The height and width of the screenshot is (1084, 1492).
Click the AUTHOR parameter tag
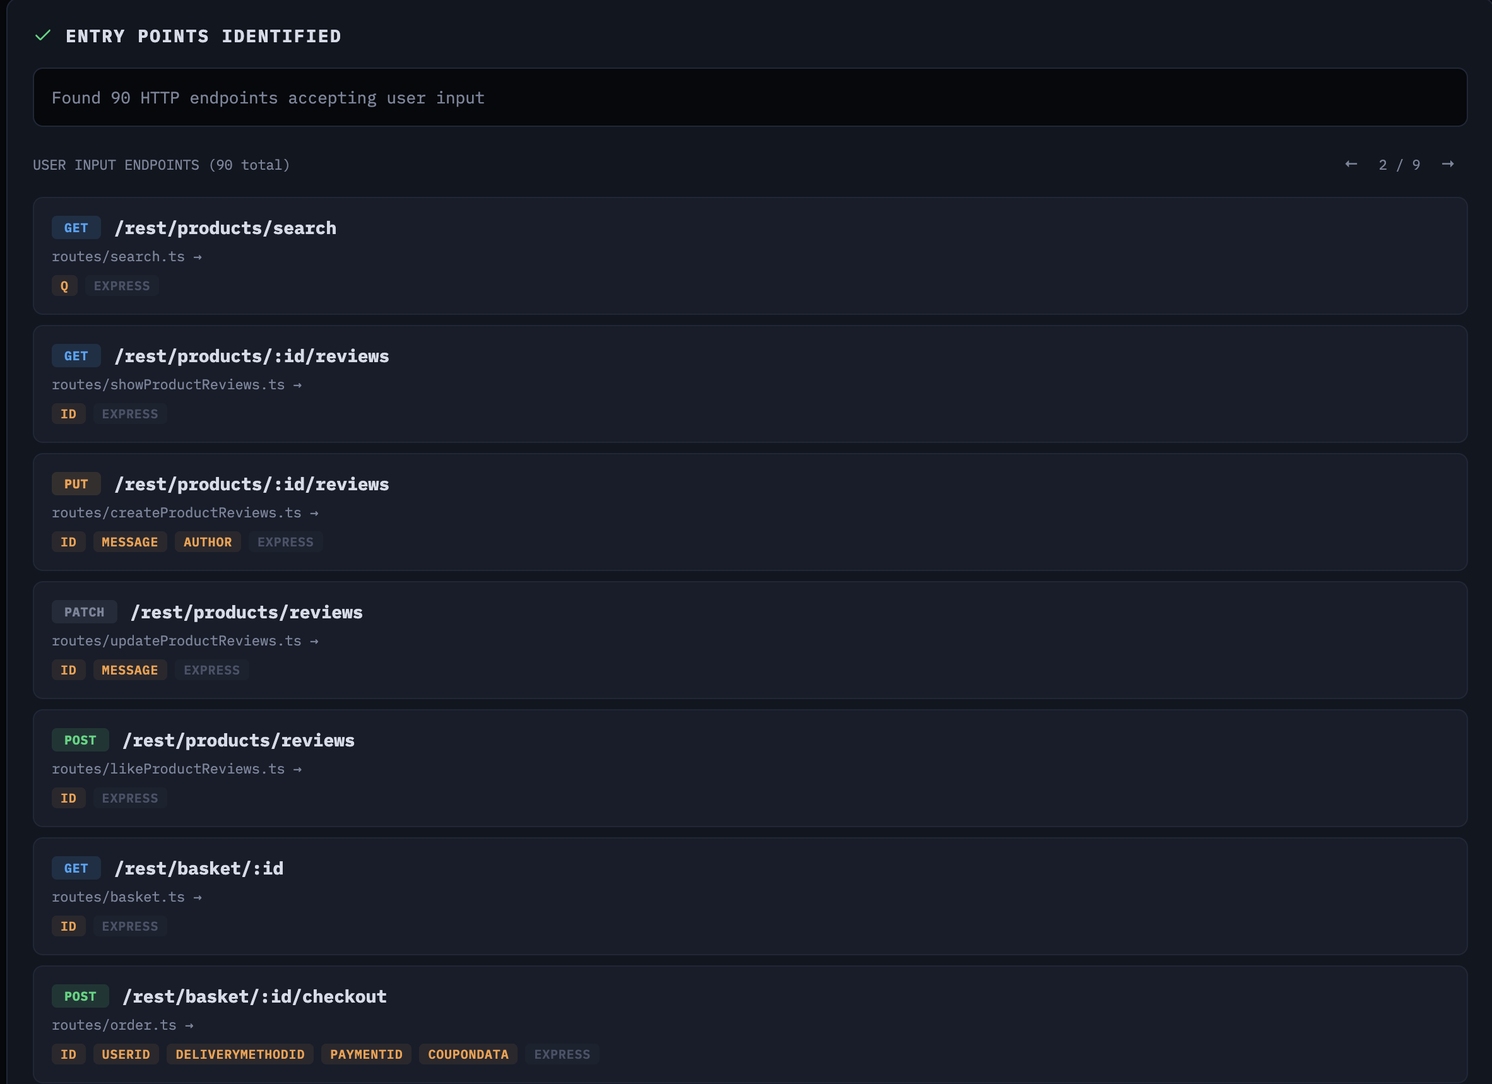[x=207, y=542]
